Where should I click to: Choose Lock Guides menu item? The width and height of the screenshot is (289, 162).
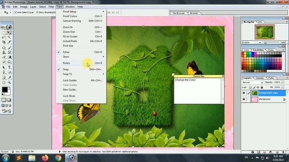click(81, 80)
